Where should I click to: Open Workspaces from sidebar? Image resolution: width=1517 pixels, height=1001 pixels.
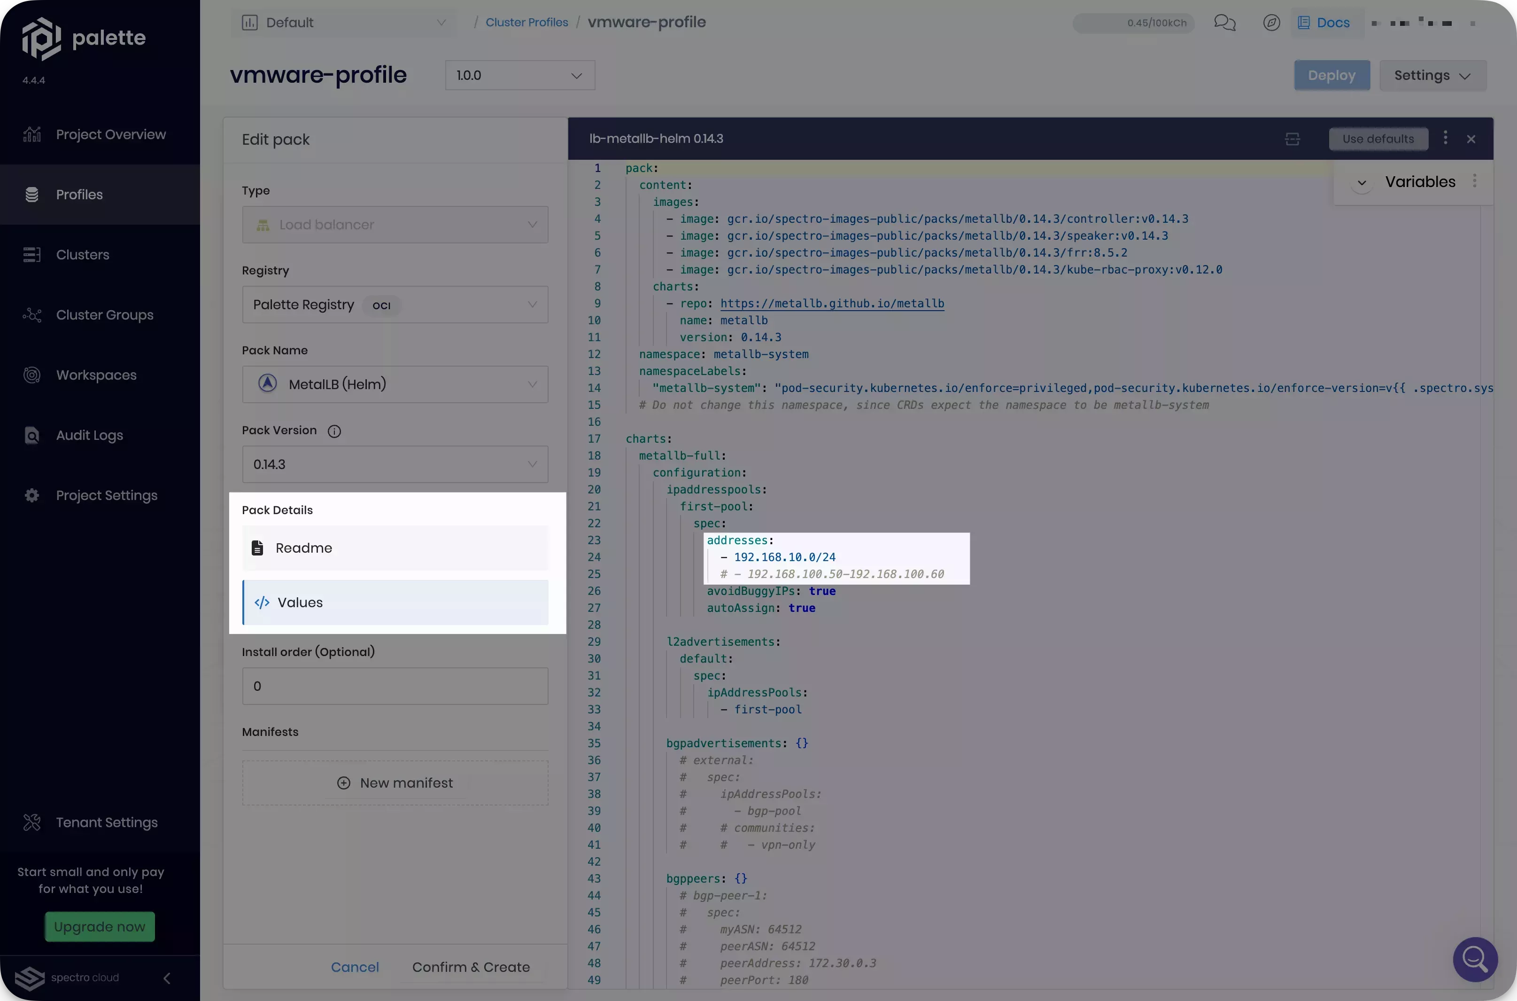point(100,375)
